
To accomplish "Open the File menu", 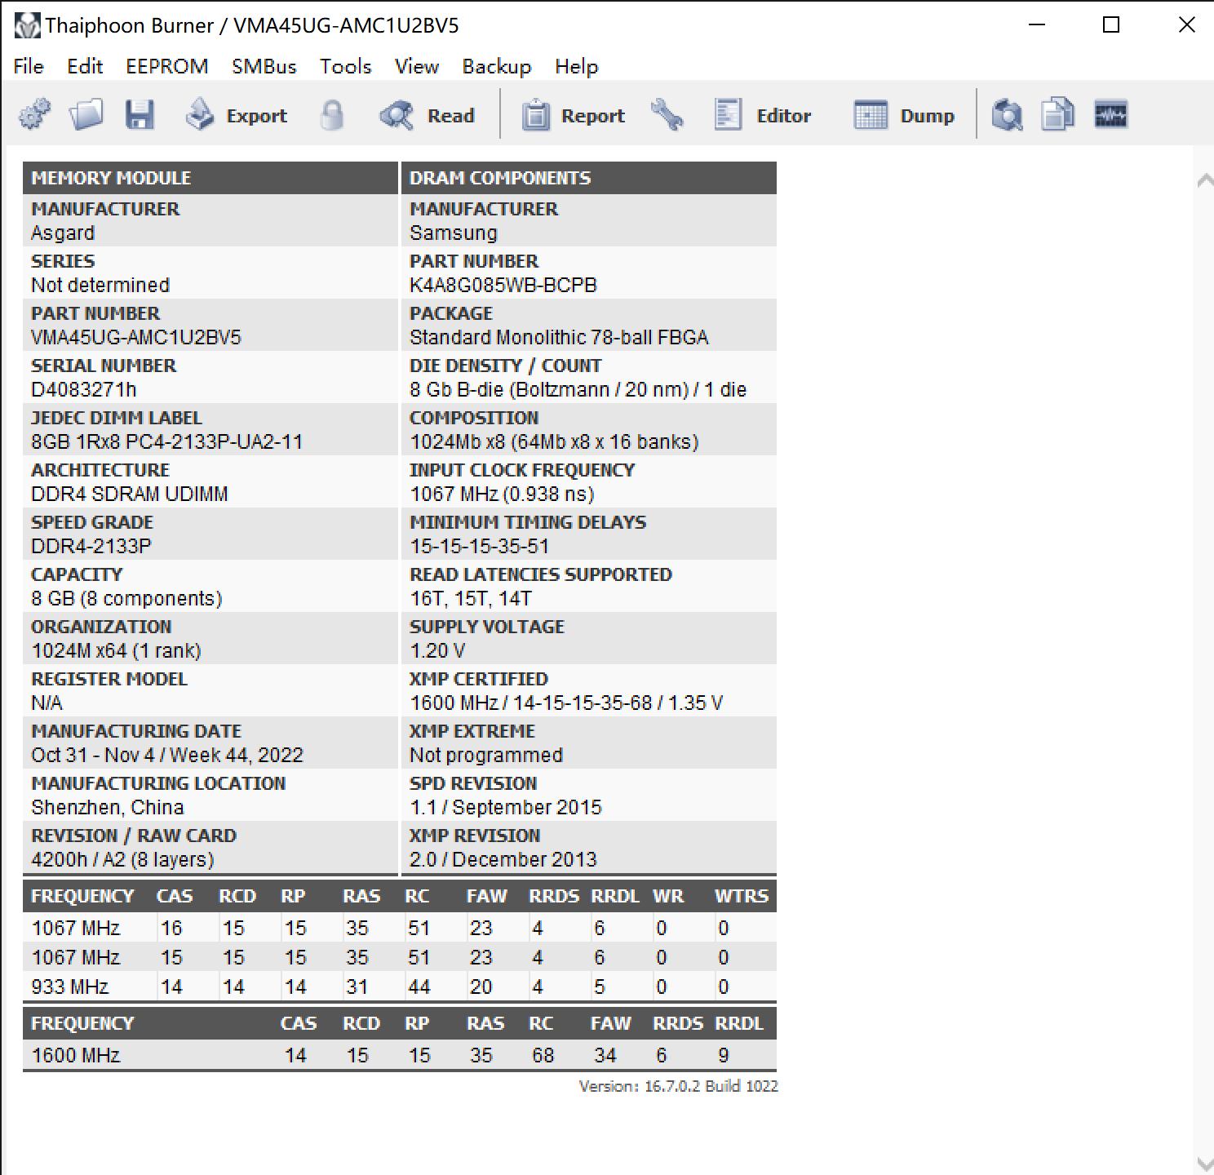I will pyautogui.click(x=29, y=66).
